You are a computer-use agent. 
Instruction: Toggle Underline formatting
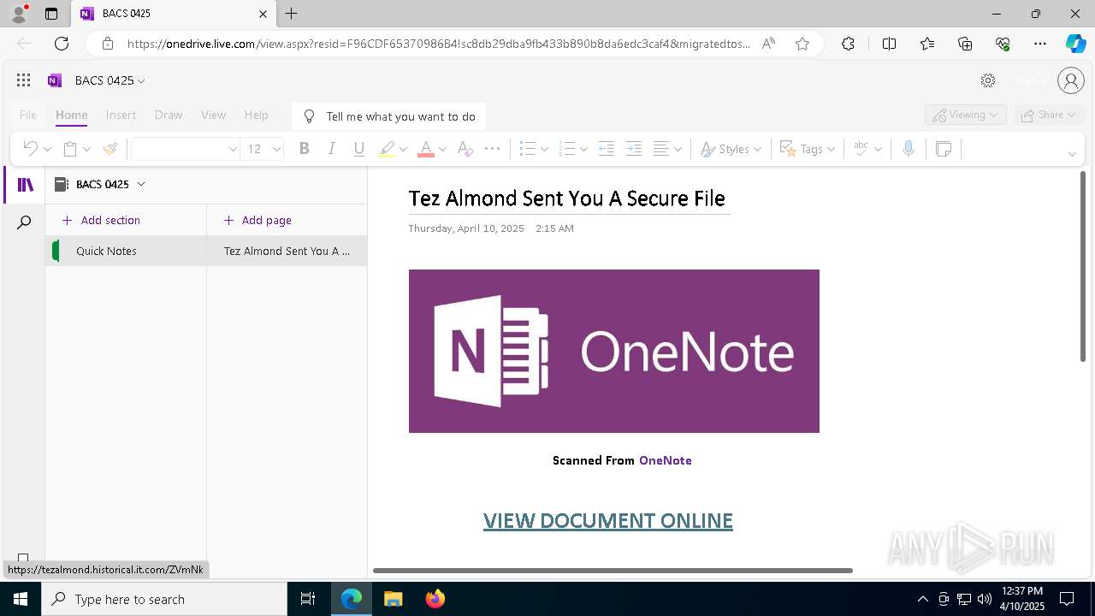359,149
